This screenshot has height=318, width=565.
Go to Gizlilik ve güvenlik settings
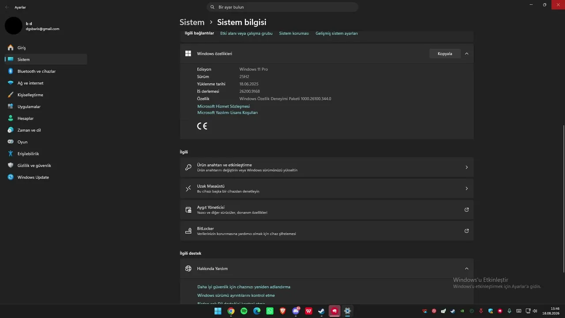pyautogui.click(x=46, y=166)
